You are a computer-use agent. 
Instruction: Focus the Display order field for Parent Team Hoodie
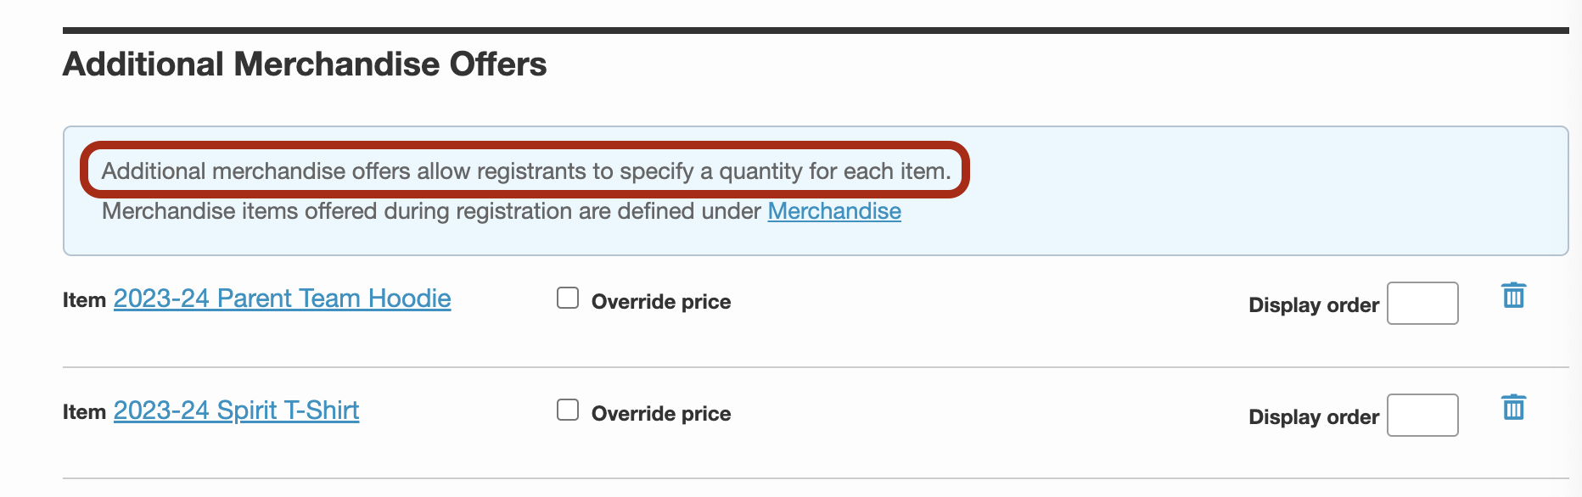pyautogui.click(x=1422, y=304)
